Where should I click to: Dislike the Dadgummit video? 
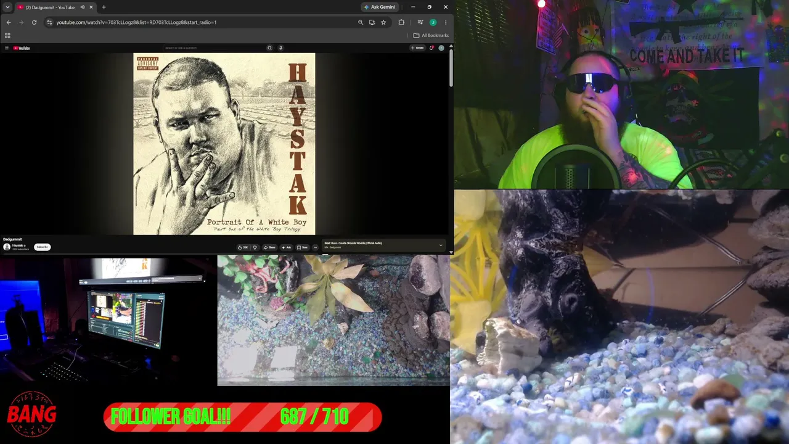[255, 247]
